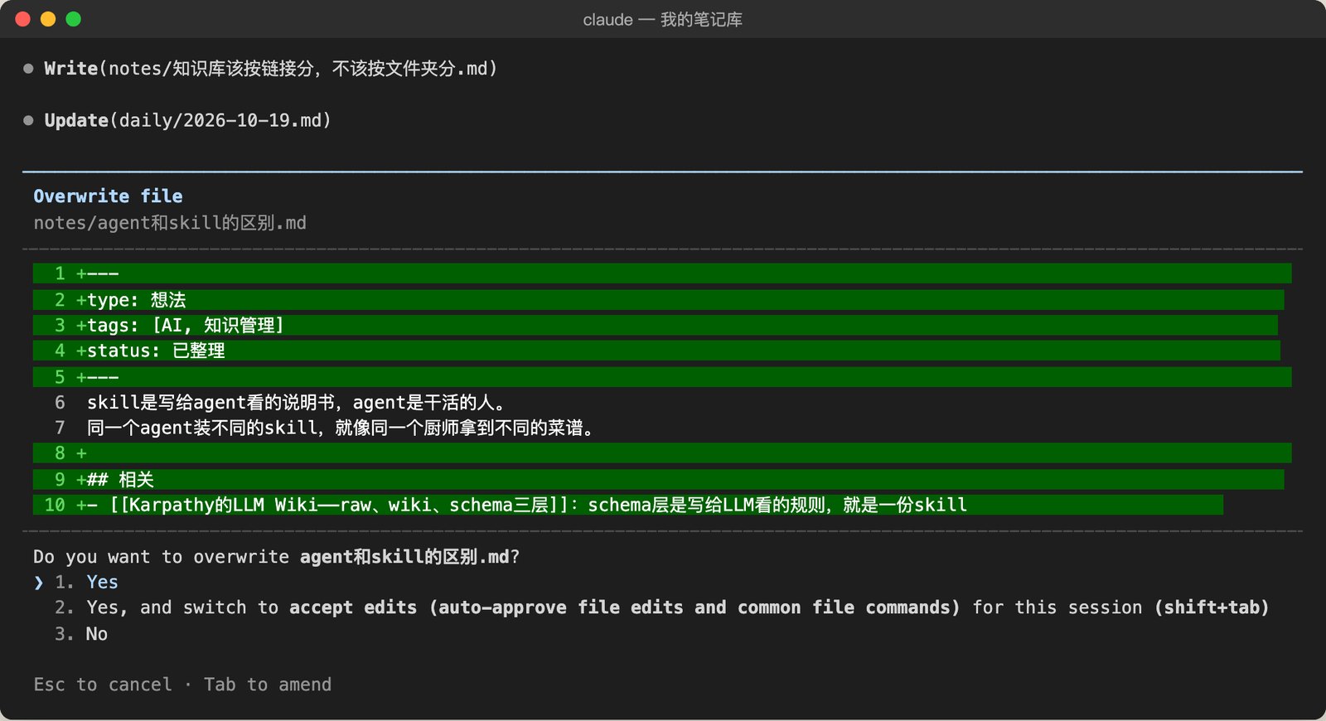The image size is (1326, 721).
Task: Select option 1 Yes to overwrite
Action: (86, 583)
